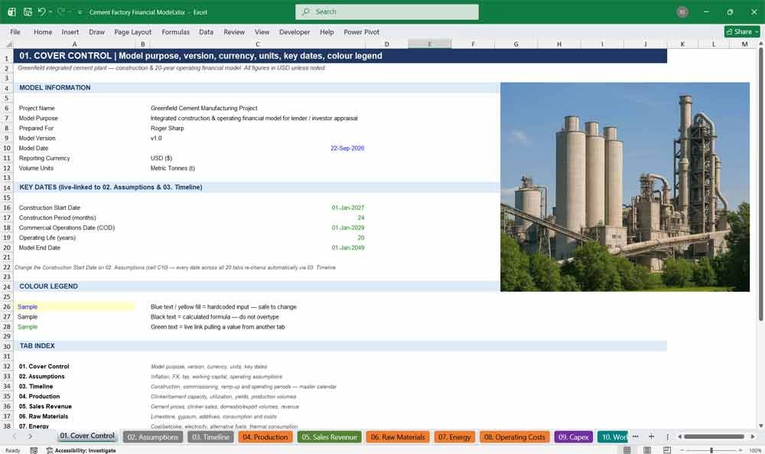Switch to Normal view icon
The image size is (765, 454).
click(627, 450)
